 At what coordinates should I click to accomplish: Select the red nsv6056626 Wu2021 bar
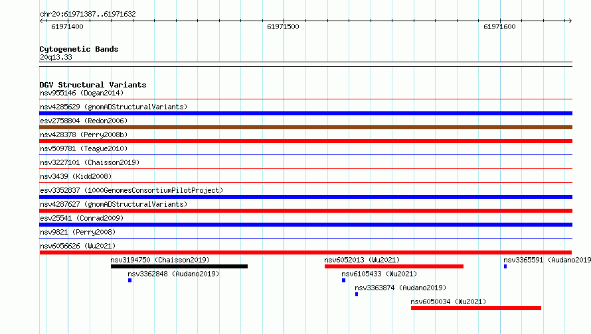pyautogui.click(x=305, y=252)
